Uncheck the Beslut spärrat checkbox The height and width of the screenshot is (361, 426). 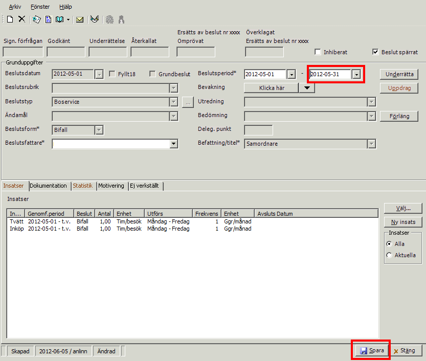pos(375,52)
